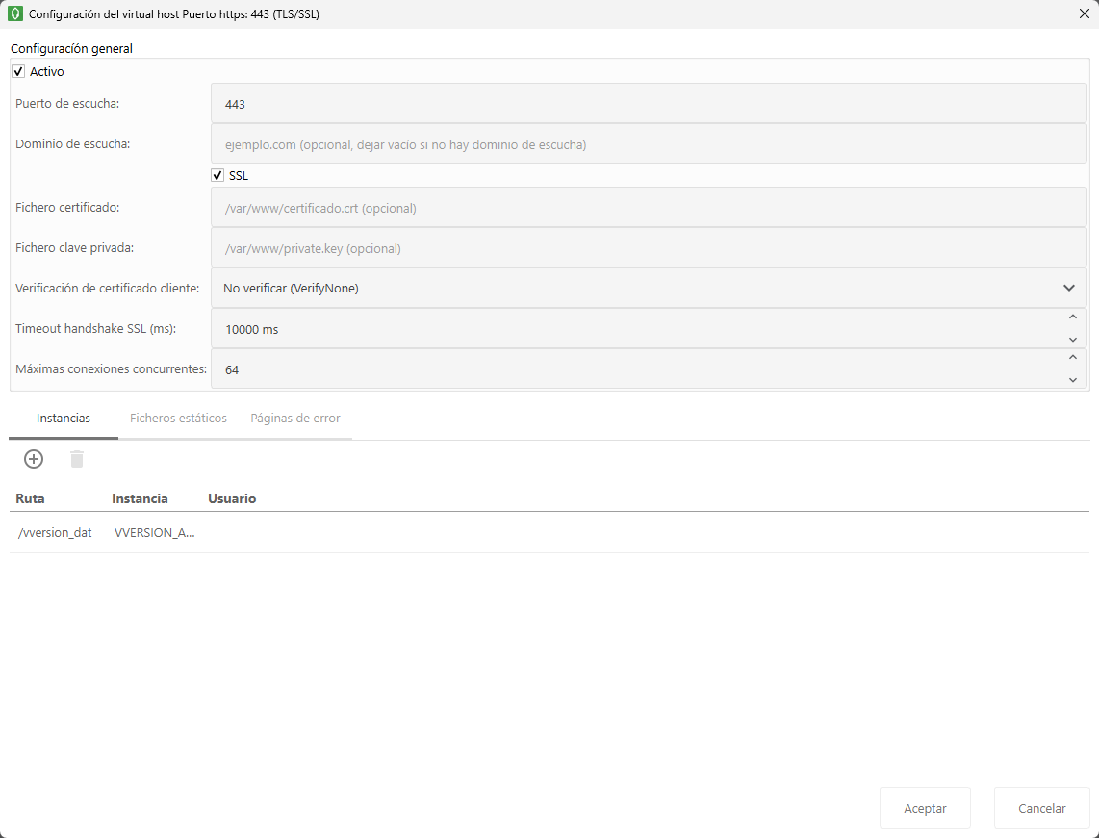Click the Cancelar button
1099x838 pixels.
pos(1041,808)
